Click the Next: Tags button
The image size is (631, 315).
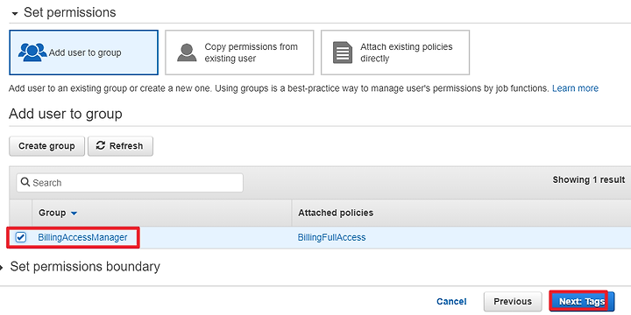582,301
